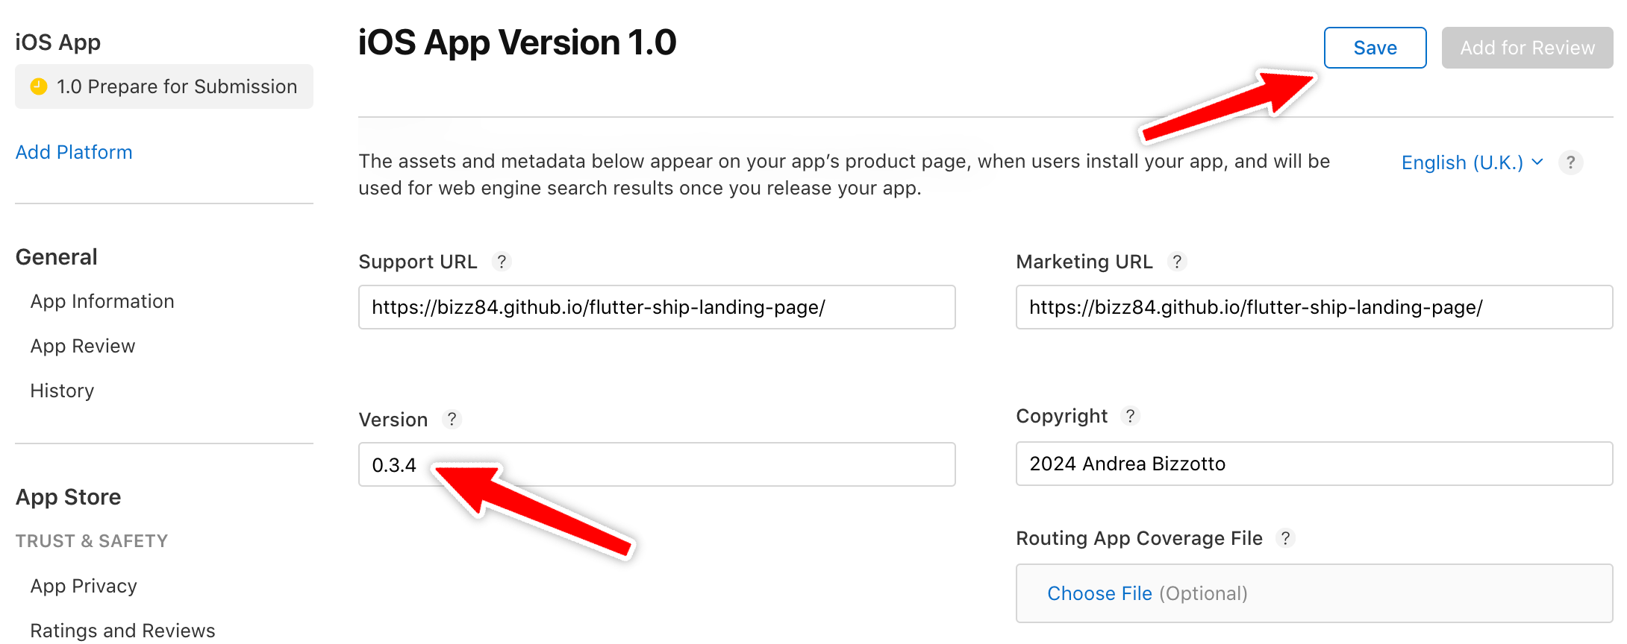This screenshot has height=644, width=1627.
Task: Click the Marketing URL help icon
Action: (1177, 262)
